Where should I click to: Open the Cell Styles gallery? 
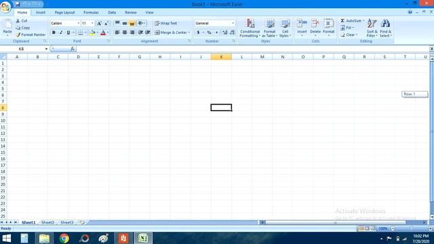point(285,28)
